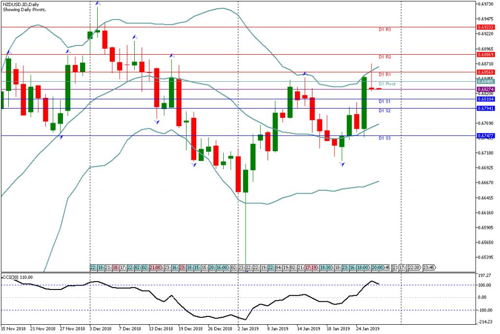Viewport: 500px width, 334px height.
Task: Click the down fractal arrow below the 18 Jan 2019 low
Action: coord(342,164)
